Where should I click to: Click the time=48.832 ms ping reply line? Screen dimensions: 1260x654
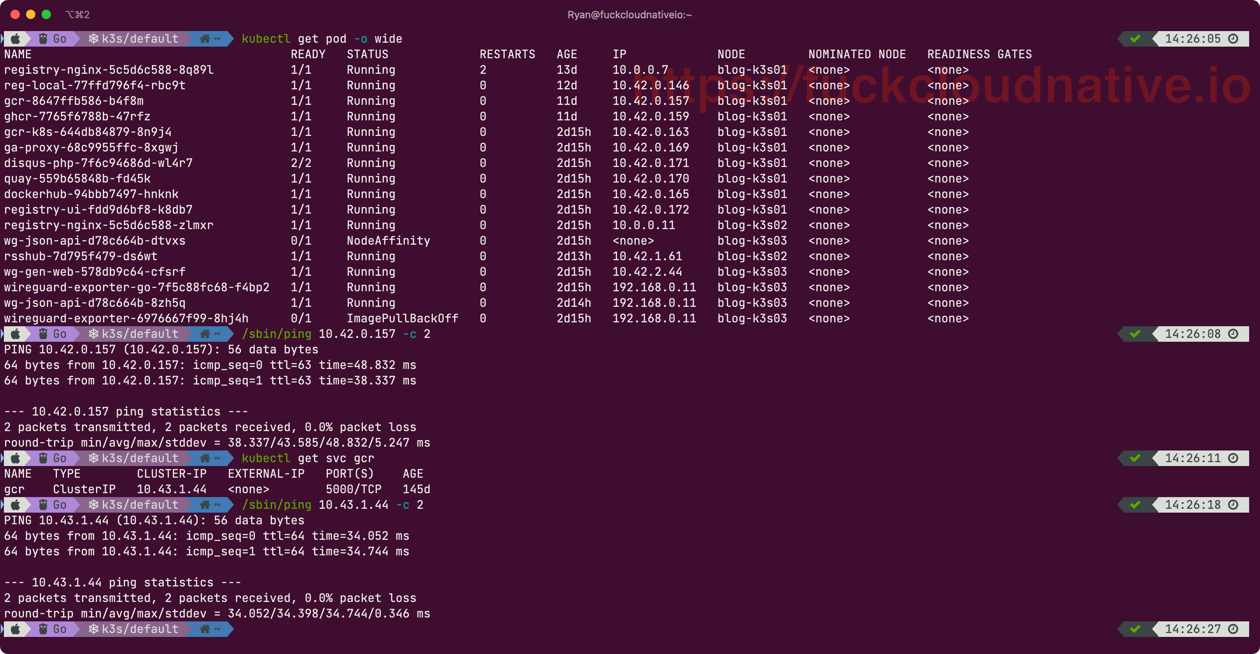(210, 365)
